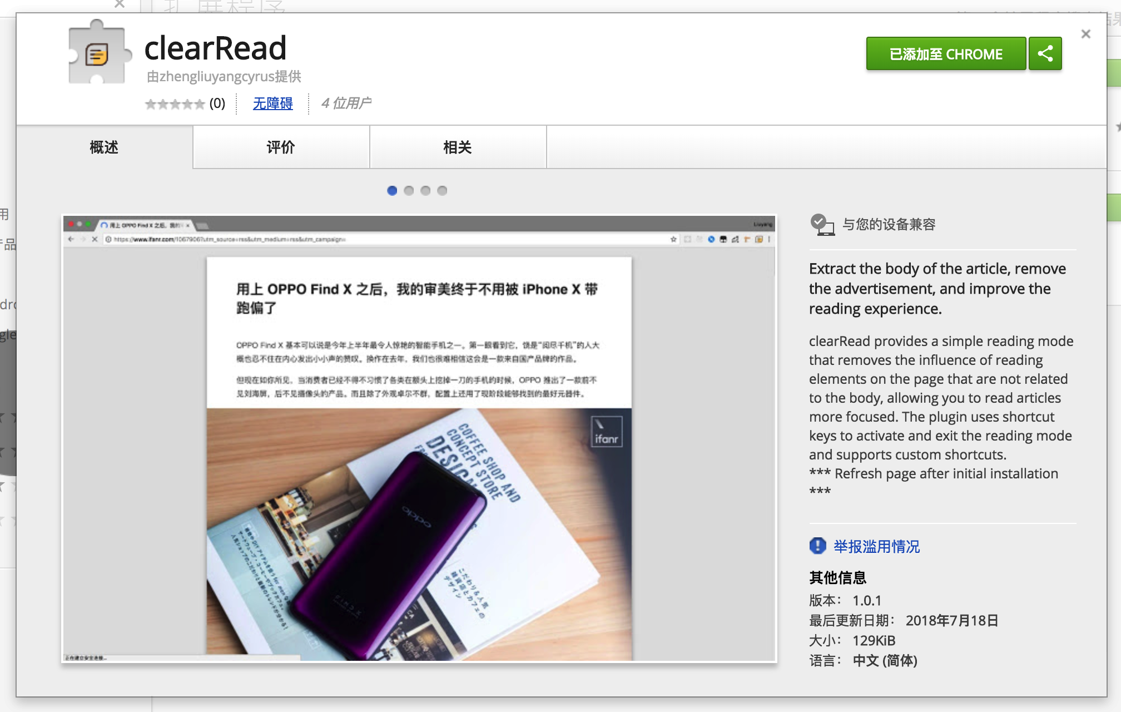Select the first screenshot carousel dot
This screenshot has height=712, width=1121.
click(x=392, y=191)
